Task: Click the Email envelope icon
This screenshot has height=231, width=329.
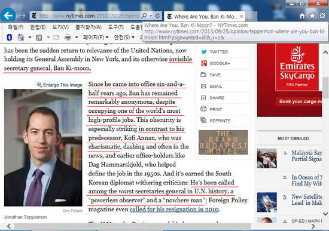Action: click(203, 87)
